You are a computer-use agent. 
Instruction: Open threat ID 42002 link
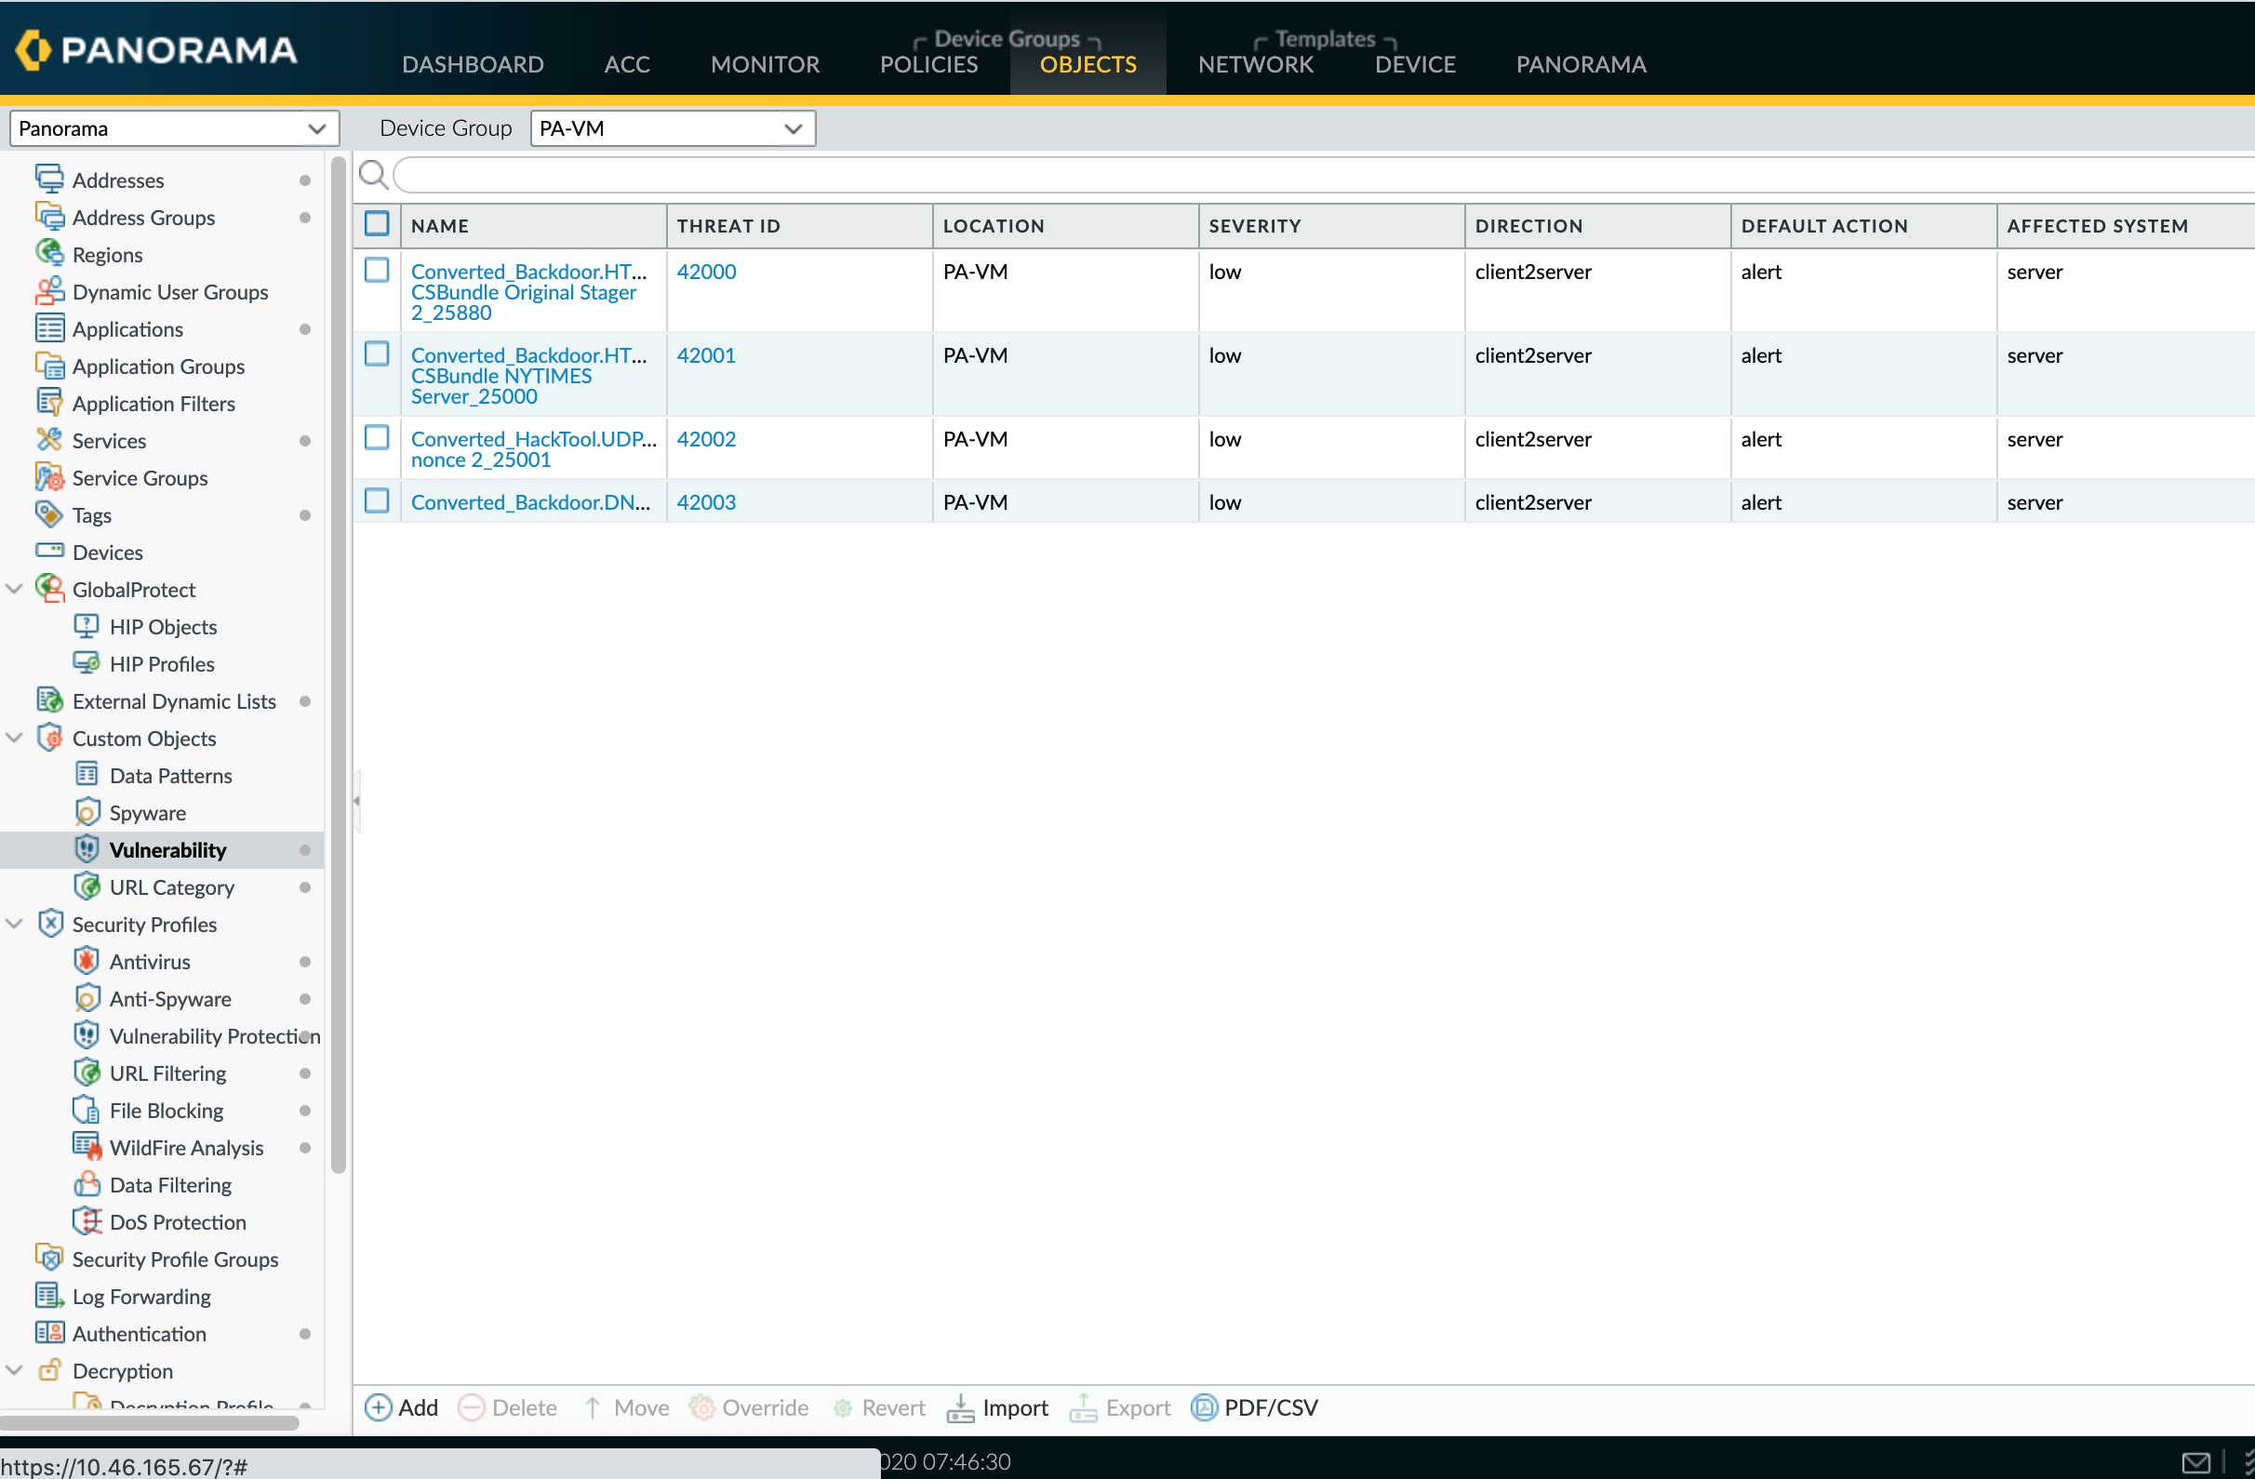click(x=706, y=439)
